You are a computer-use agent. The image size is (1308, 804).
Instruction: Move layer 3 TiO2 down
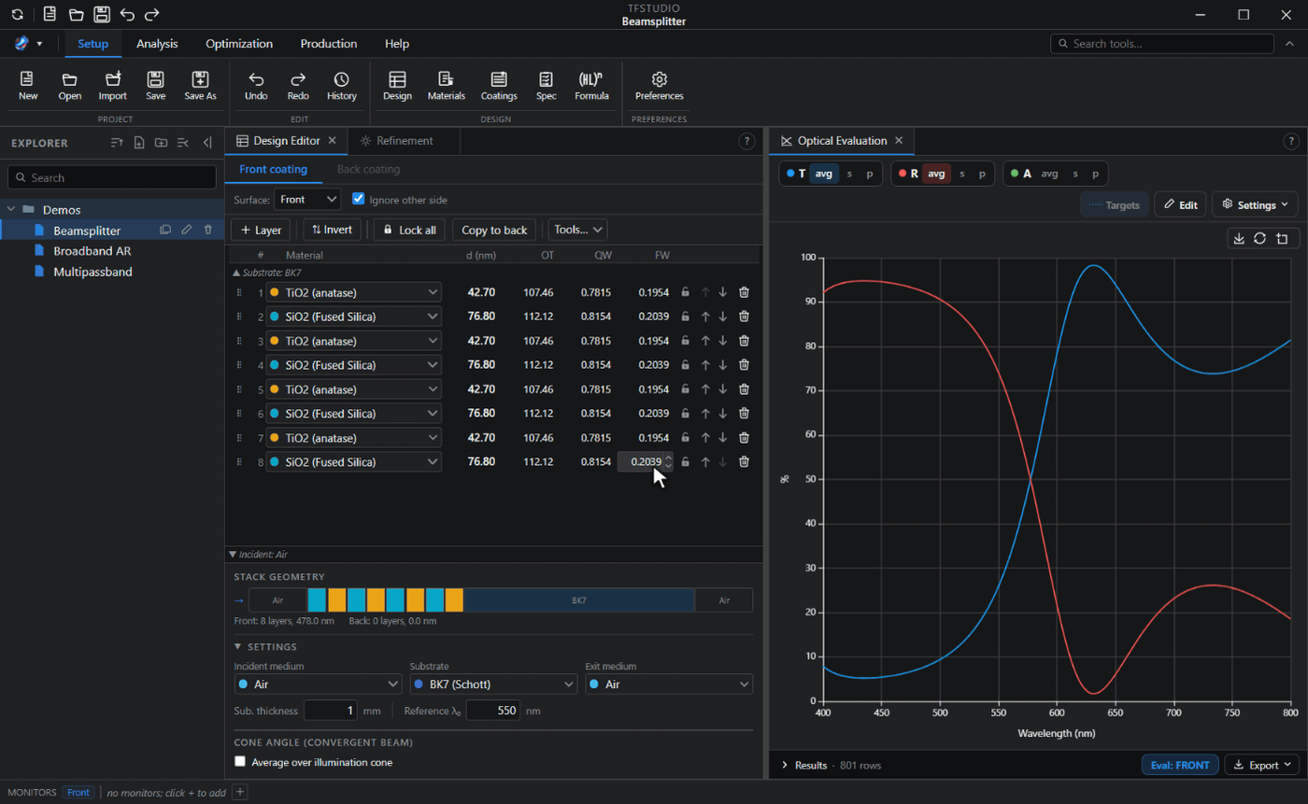[x=722, y=341]
